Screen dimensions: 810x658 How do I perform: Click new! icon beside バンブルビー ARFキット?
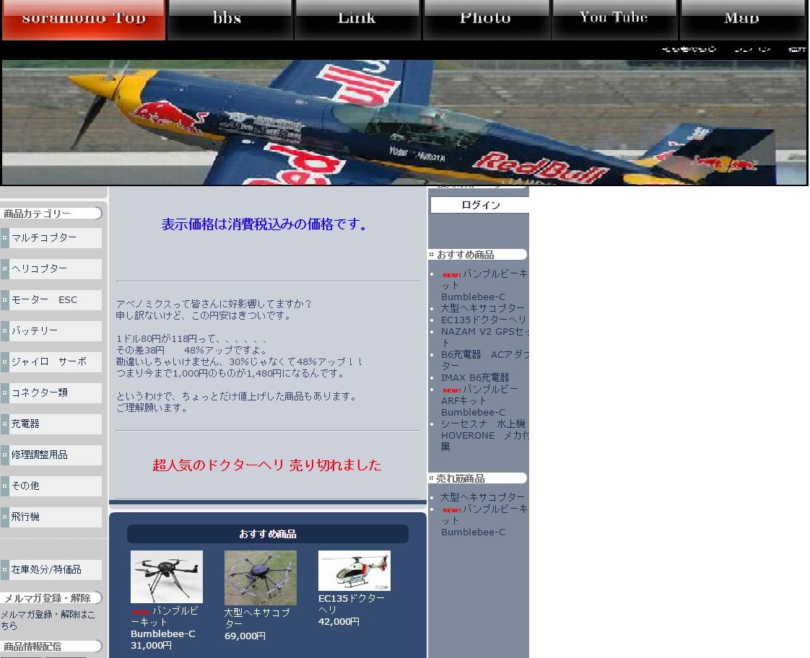coord(451,390)
